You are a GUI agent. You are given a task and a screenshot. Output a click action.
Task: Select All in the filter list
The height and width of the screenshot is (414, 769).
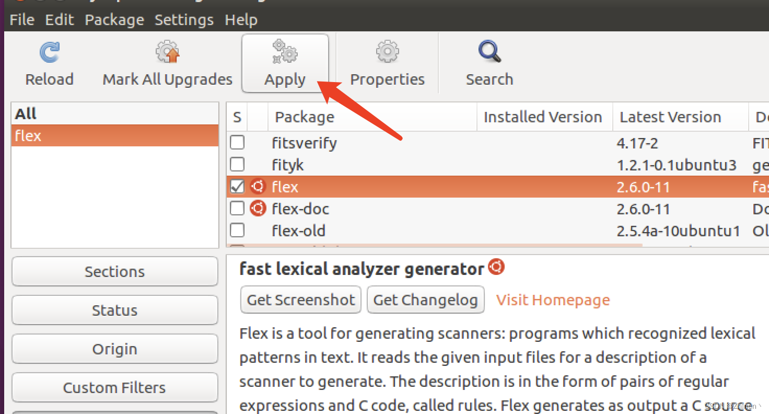115,113
